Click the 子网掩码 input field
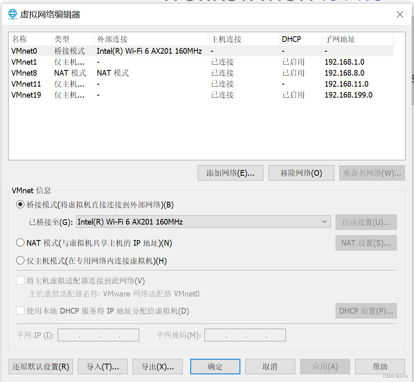Viewport: 414px width, 382px height. pyautogui.click(x=245, y=335)
